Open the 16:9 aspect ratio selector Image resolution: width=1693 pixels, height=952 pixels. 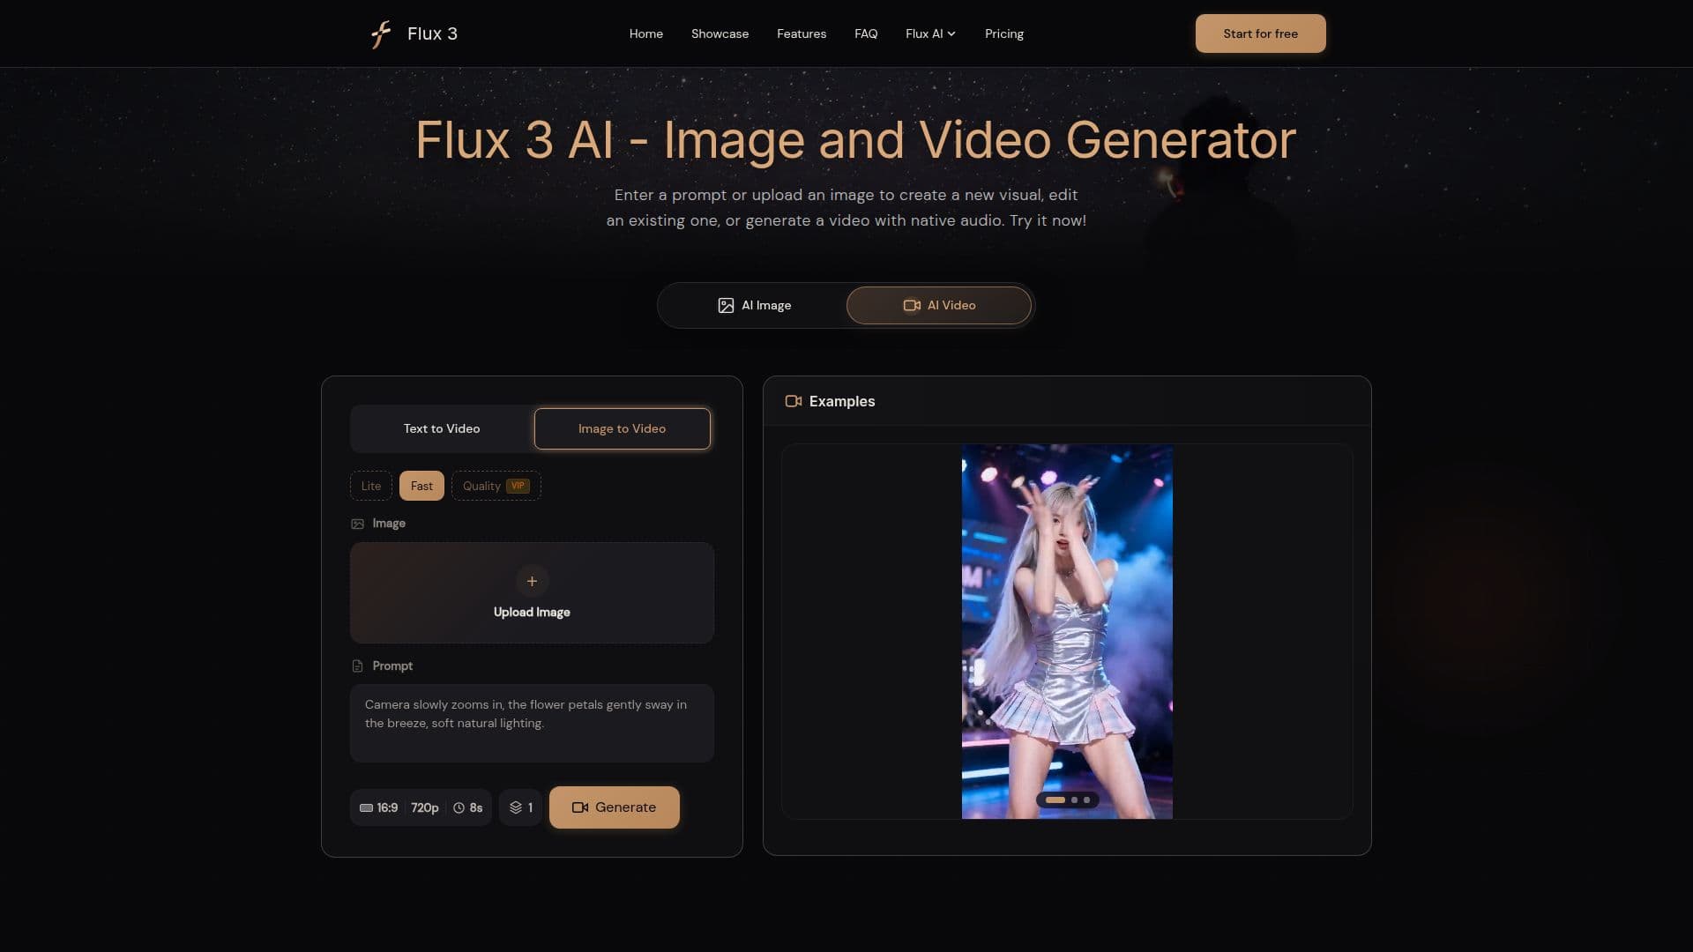click(x=379, y=807)
